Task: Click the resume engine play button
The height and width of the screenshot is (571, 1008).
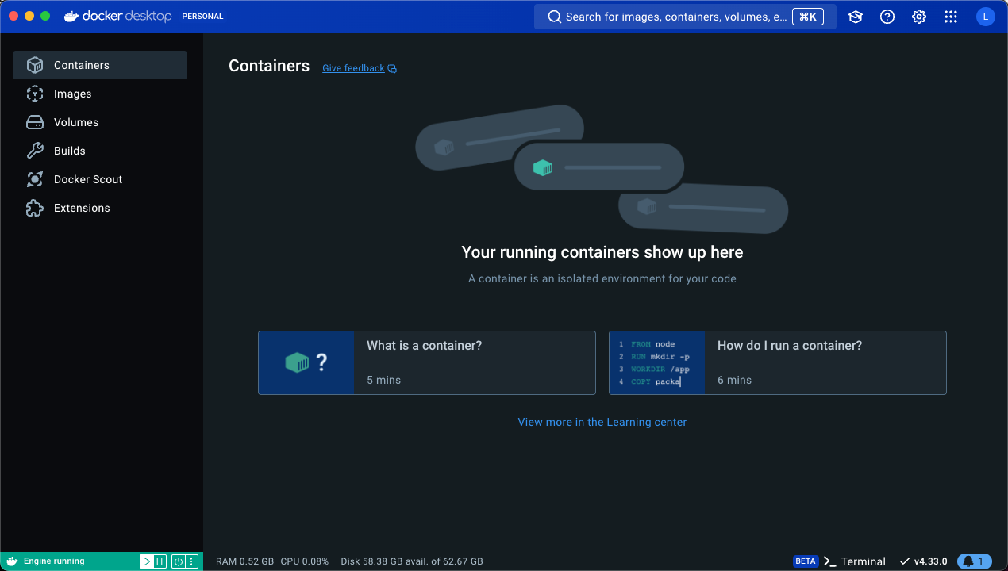Action: (x=147, y=561)
